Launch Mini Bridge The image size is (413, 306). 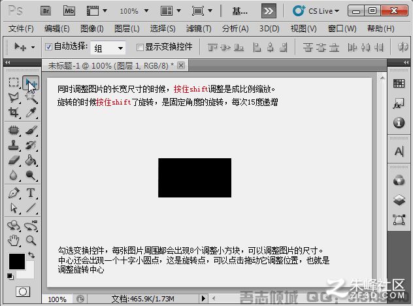tap(69, 11)
